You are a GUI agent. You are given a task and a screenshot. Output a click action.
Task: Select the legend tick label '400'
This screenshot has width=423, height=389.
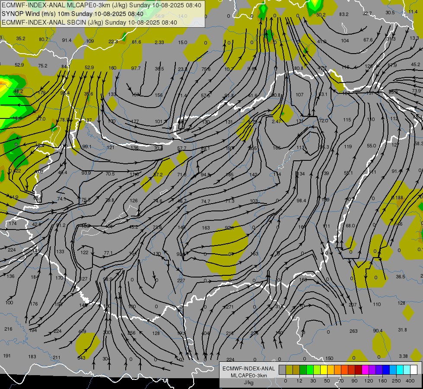tap(410, 381)
